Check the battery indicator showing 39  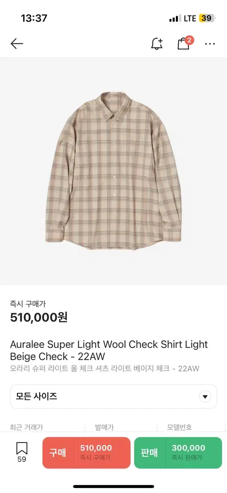[x=206, y=18]
